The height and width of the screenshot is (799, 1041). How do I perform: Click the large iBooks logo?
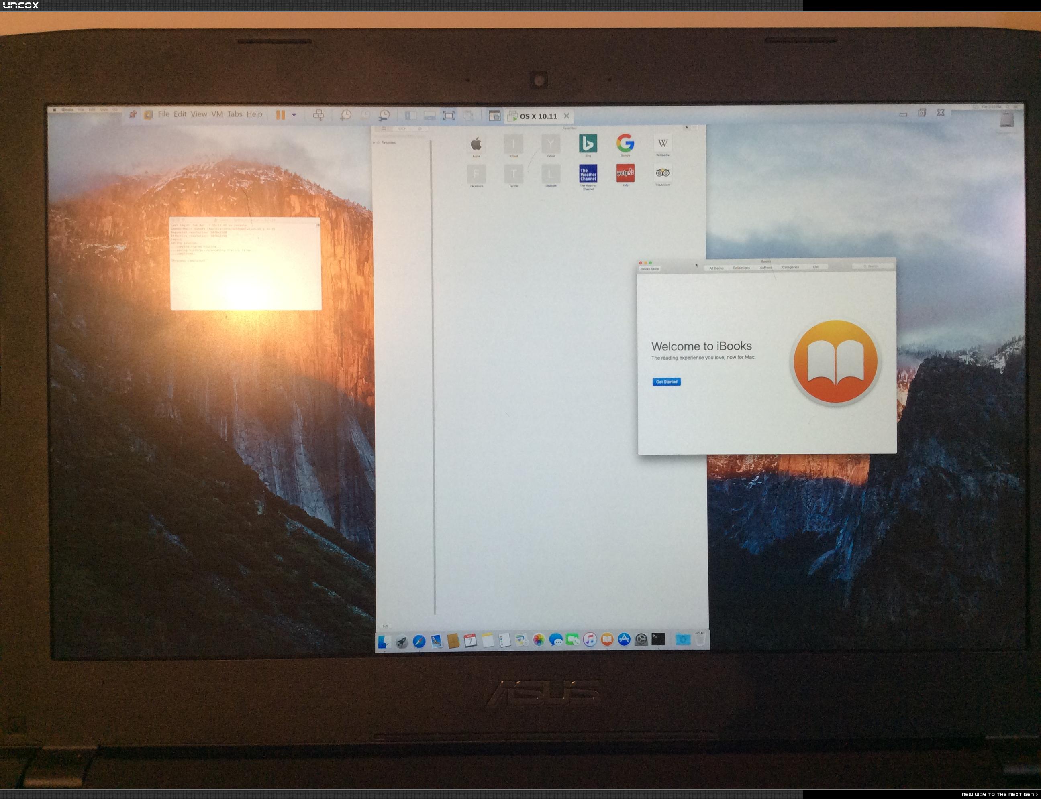(835, 363)
